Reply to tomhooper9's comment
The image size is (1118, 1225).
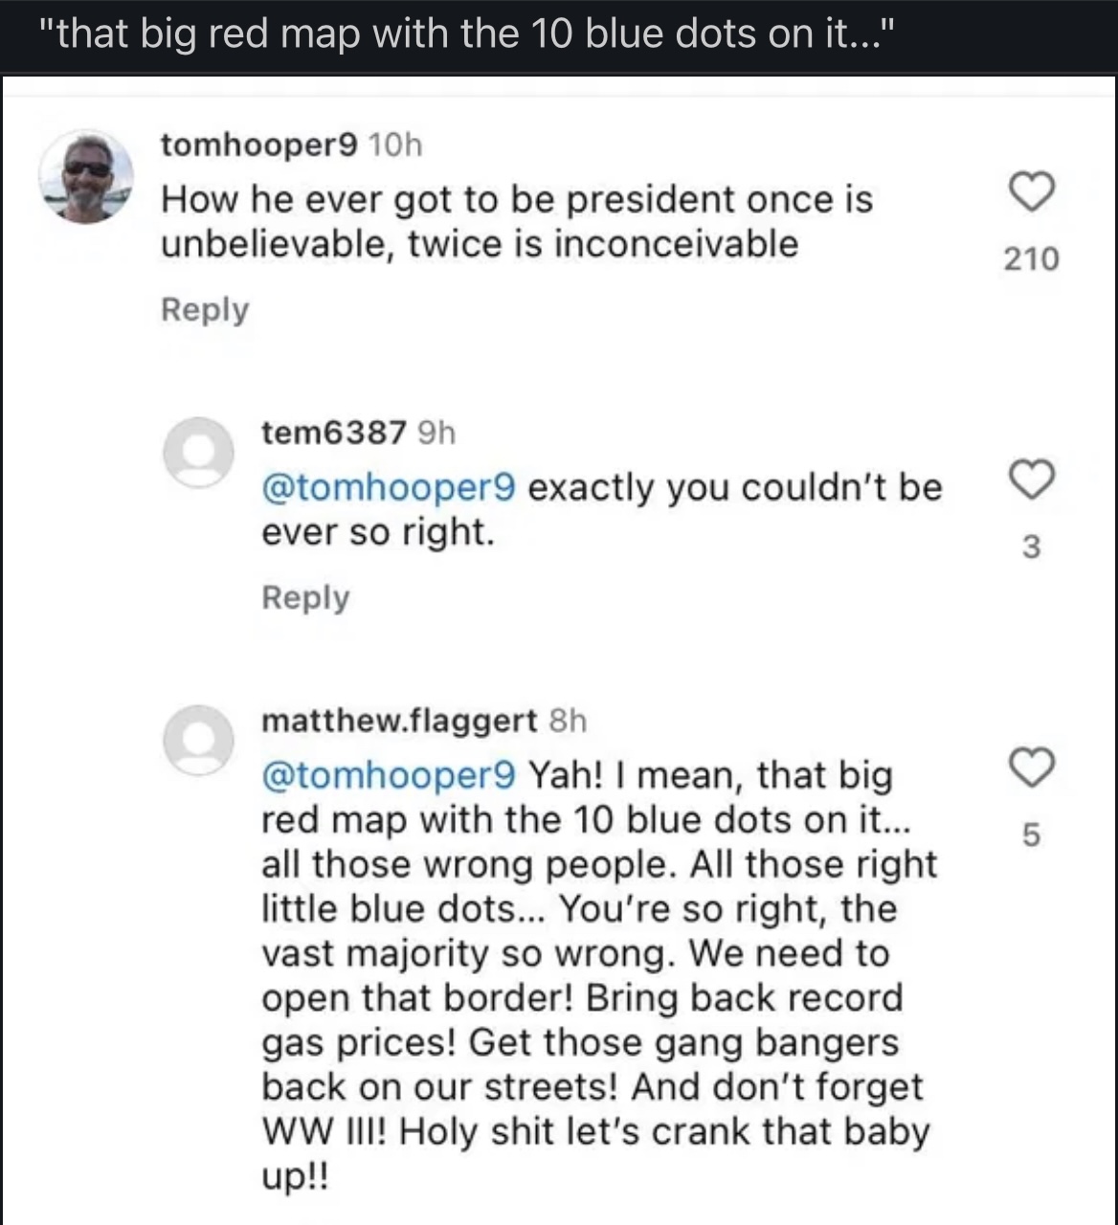point(205,309)
